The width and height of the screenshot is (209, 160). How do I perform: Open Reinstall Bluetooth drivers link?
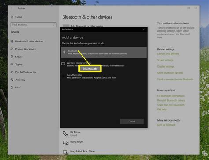[171, 100]
